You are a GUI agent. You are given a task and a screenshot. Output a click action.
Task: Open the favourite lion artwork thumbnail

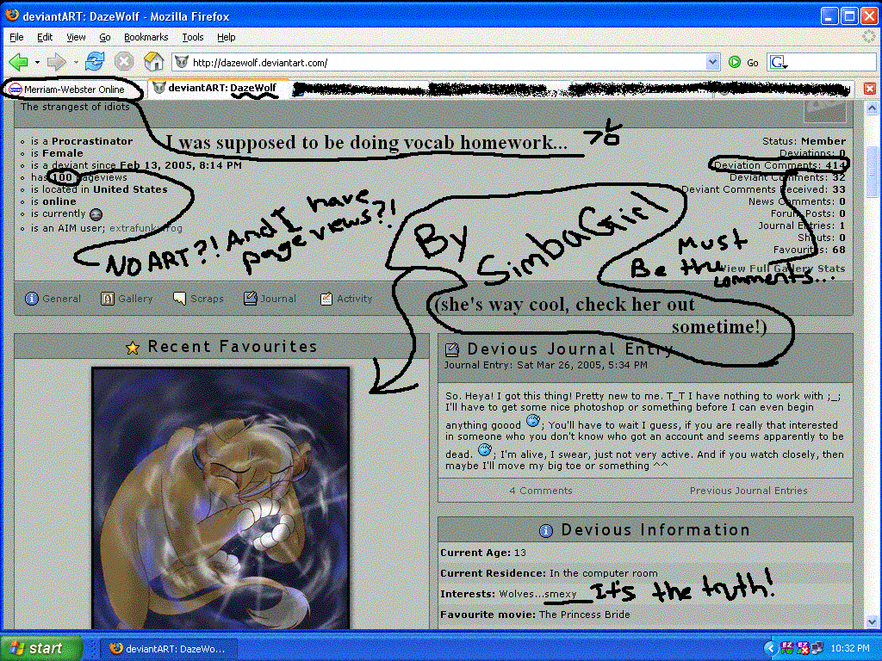220,498
